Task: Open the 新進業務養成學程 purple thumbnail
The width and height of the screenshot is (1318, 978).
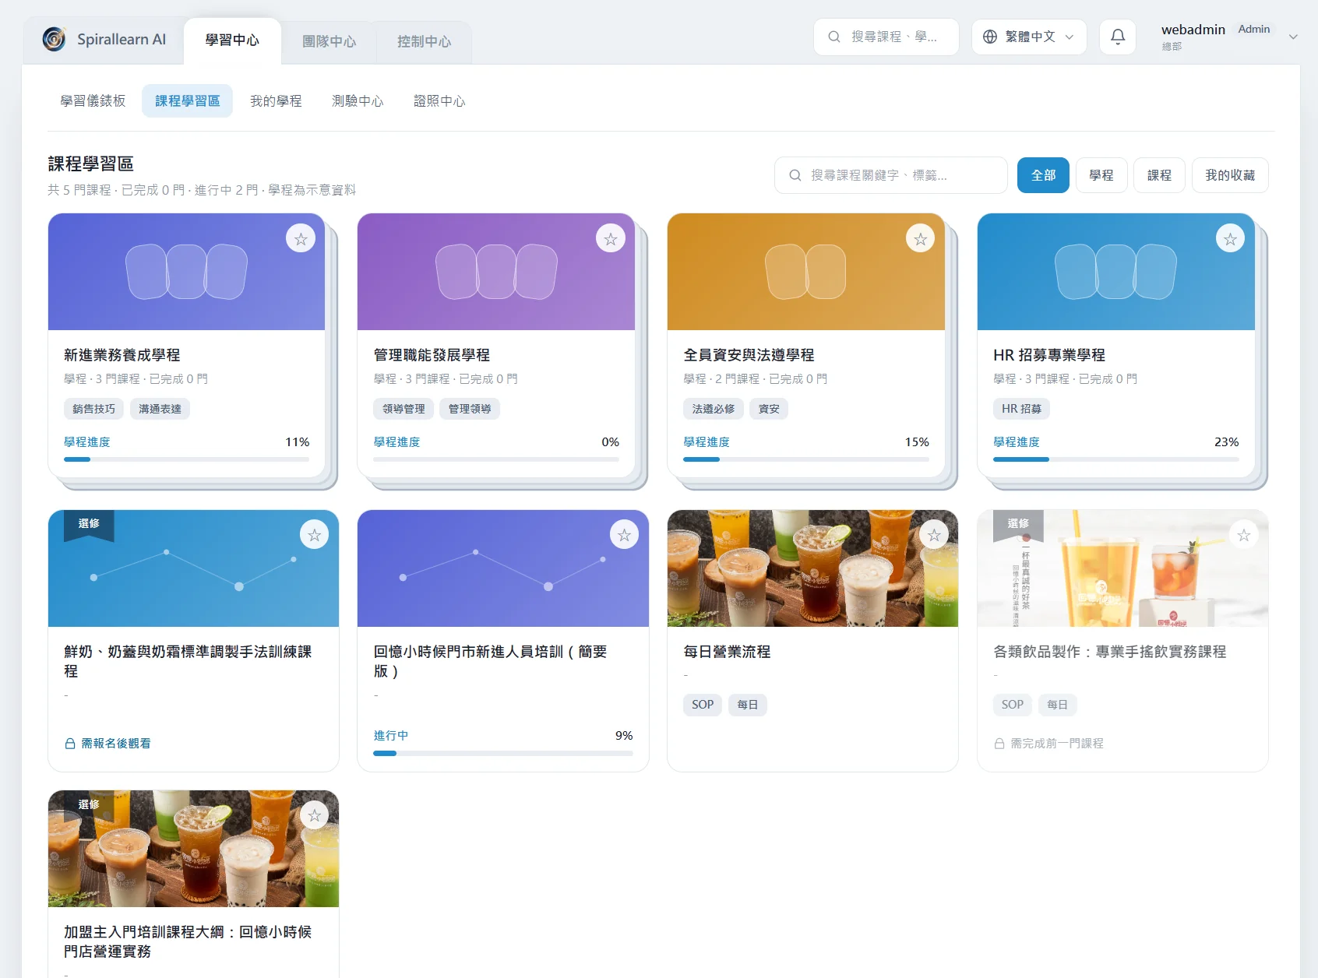Action: pos(186,272)
